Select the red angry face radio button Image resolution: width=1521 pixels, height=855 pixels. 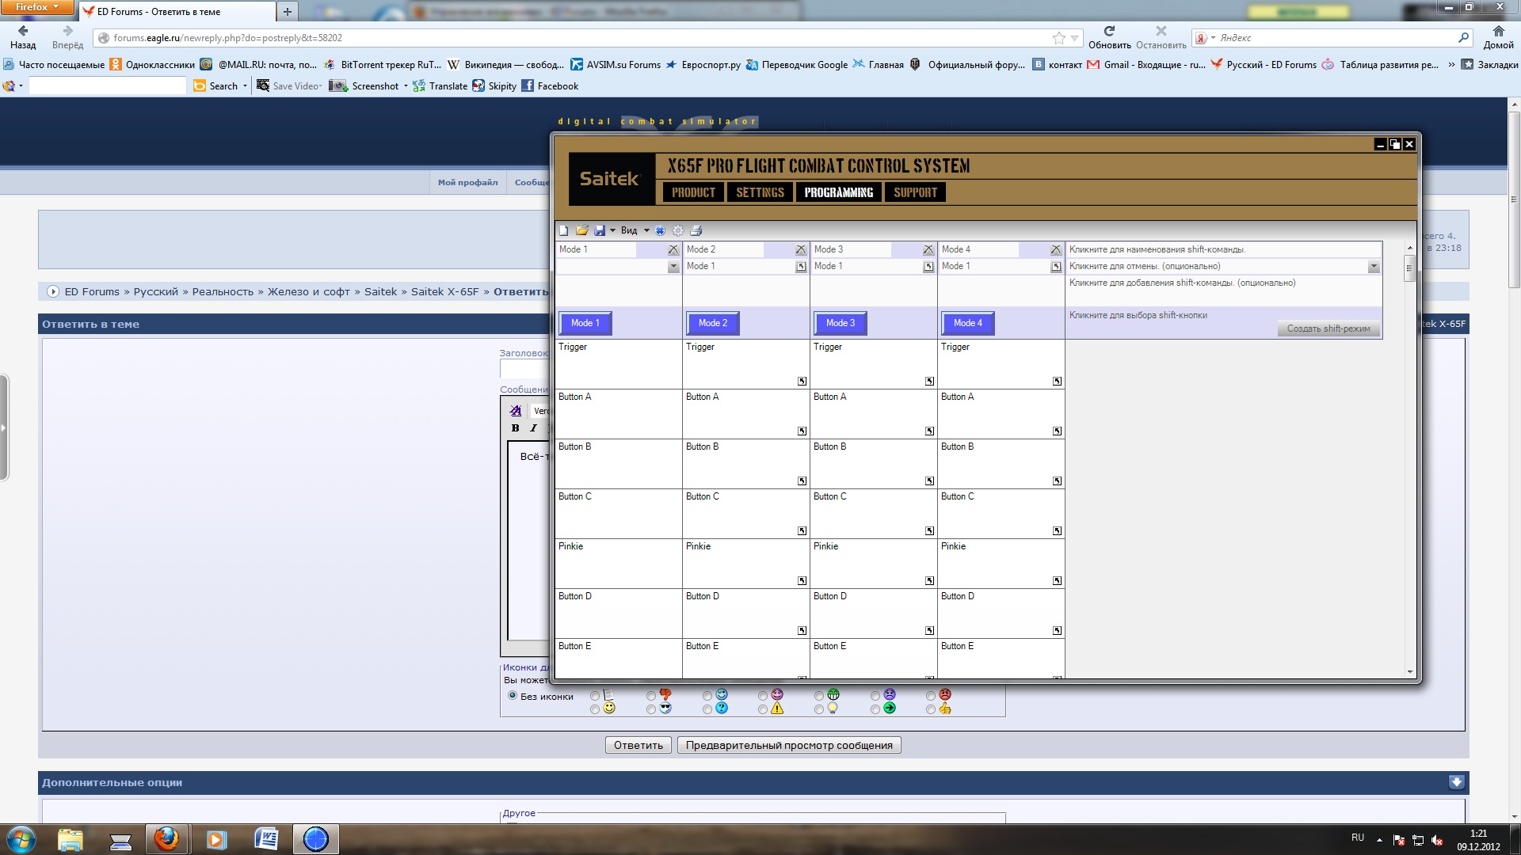click(x=931, y=696)
